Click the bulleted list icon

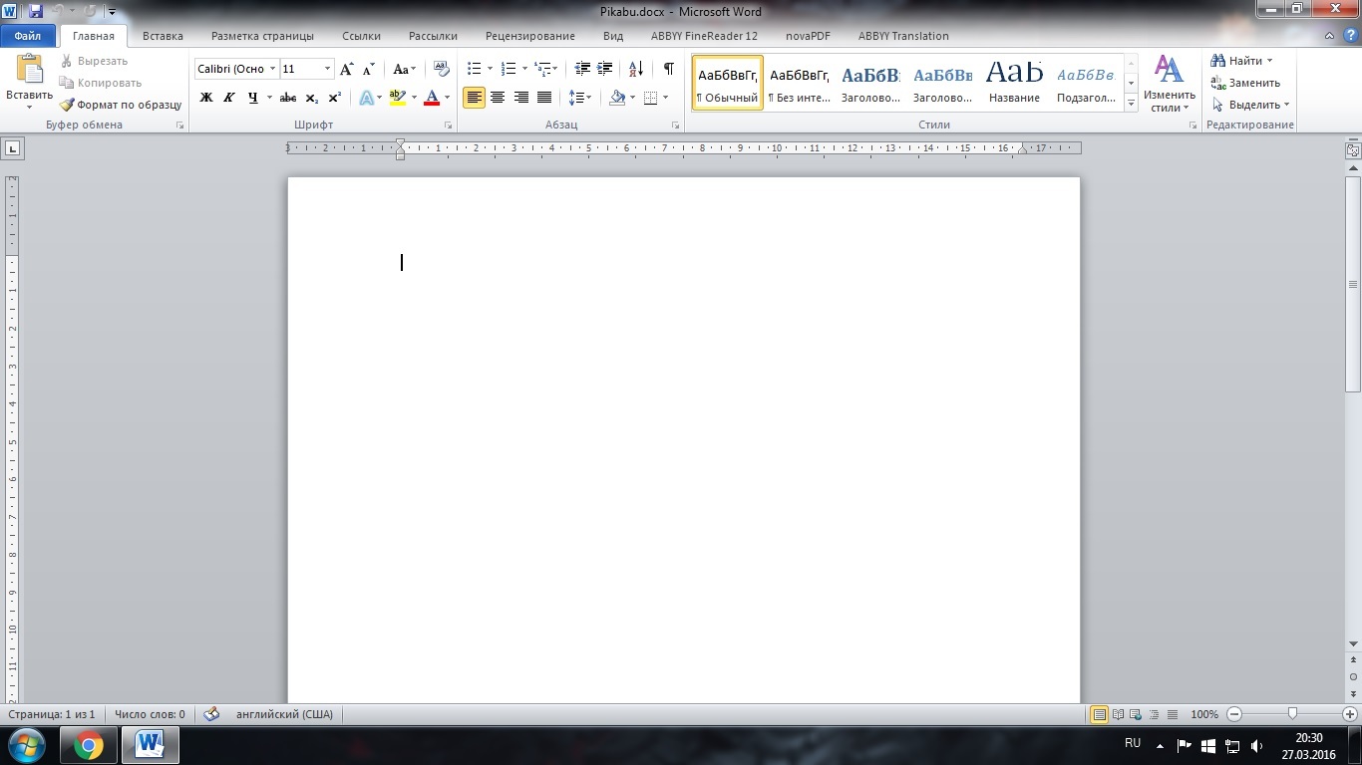click(475, 69)
